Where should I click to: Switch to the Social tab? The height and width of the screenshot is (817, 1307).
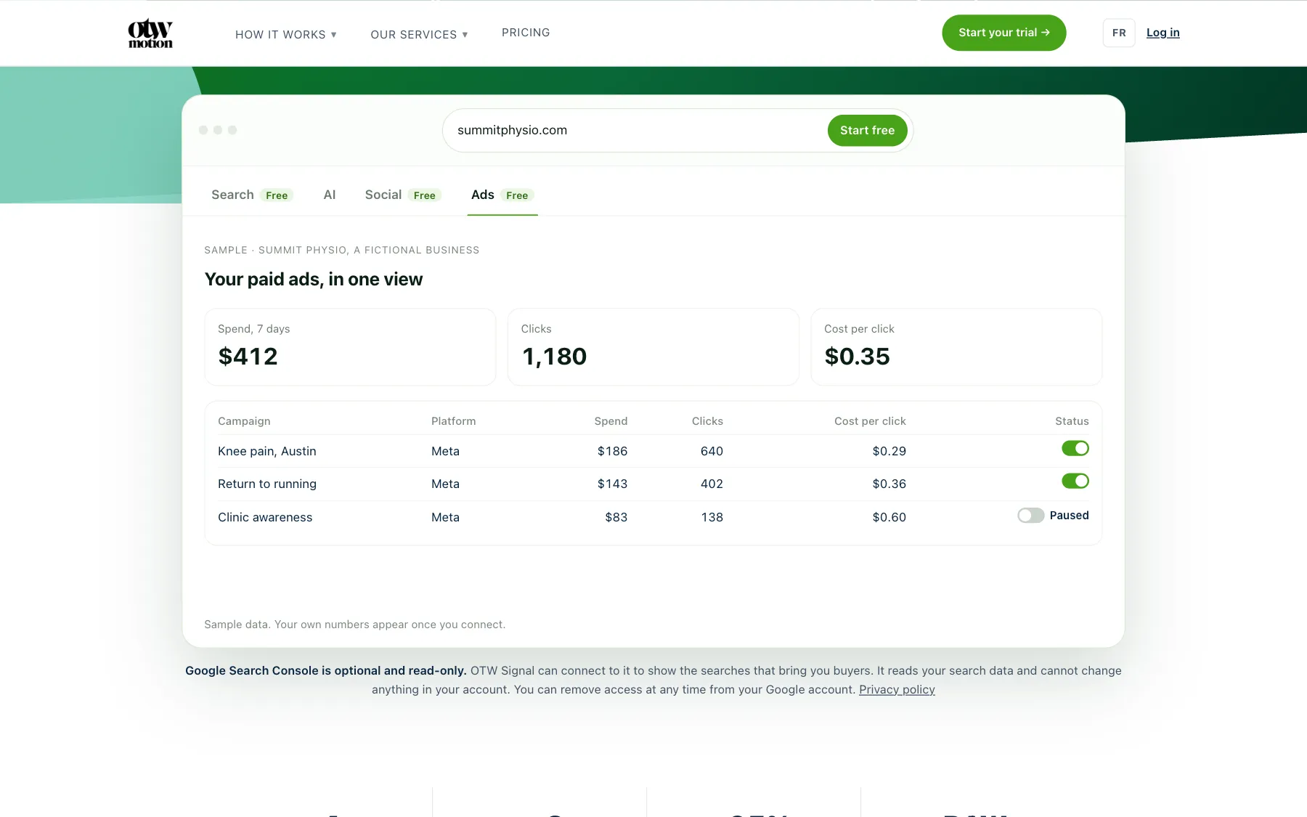[x=403, y=195]
